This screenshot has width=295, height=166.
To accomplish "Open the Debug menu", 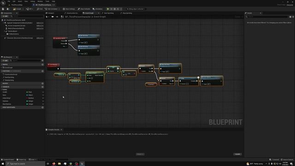I will (33, 1).
